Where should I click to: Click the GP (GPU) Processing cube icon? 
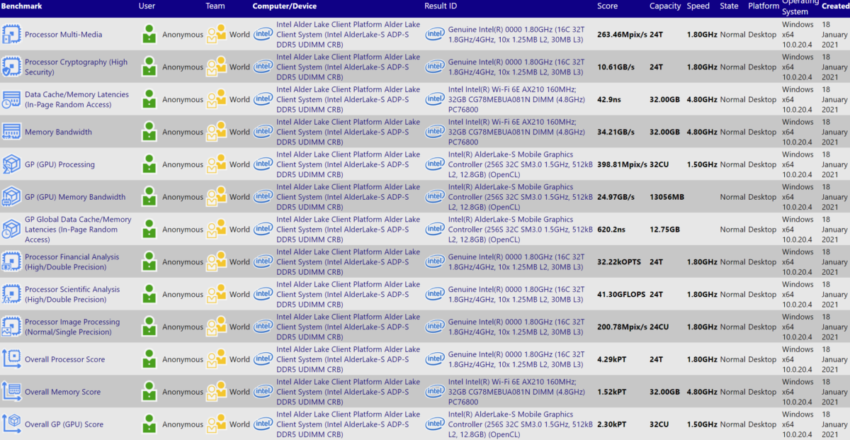(12, 164)
